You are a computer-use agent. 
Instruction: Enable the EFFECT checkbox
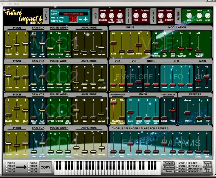pyautogui.click(x=188, y=171)
